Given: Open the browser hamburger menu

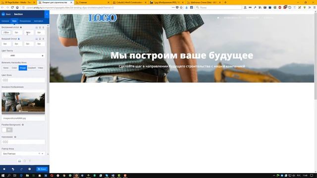Looking at the screenshot, I should tap(315, 7).
